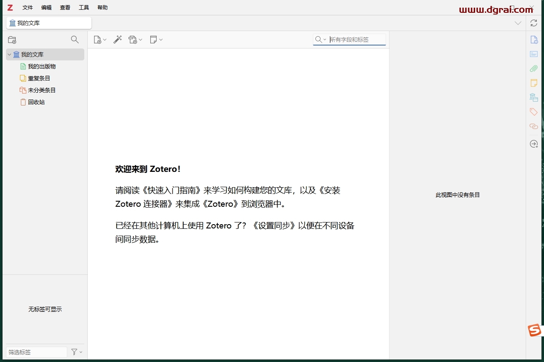This screenshot has width=544, height=362.
Task: Open the advanced search magnifier icon
Action: click(x=75, y=39)
